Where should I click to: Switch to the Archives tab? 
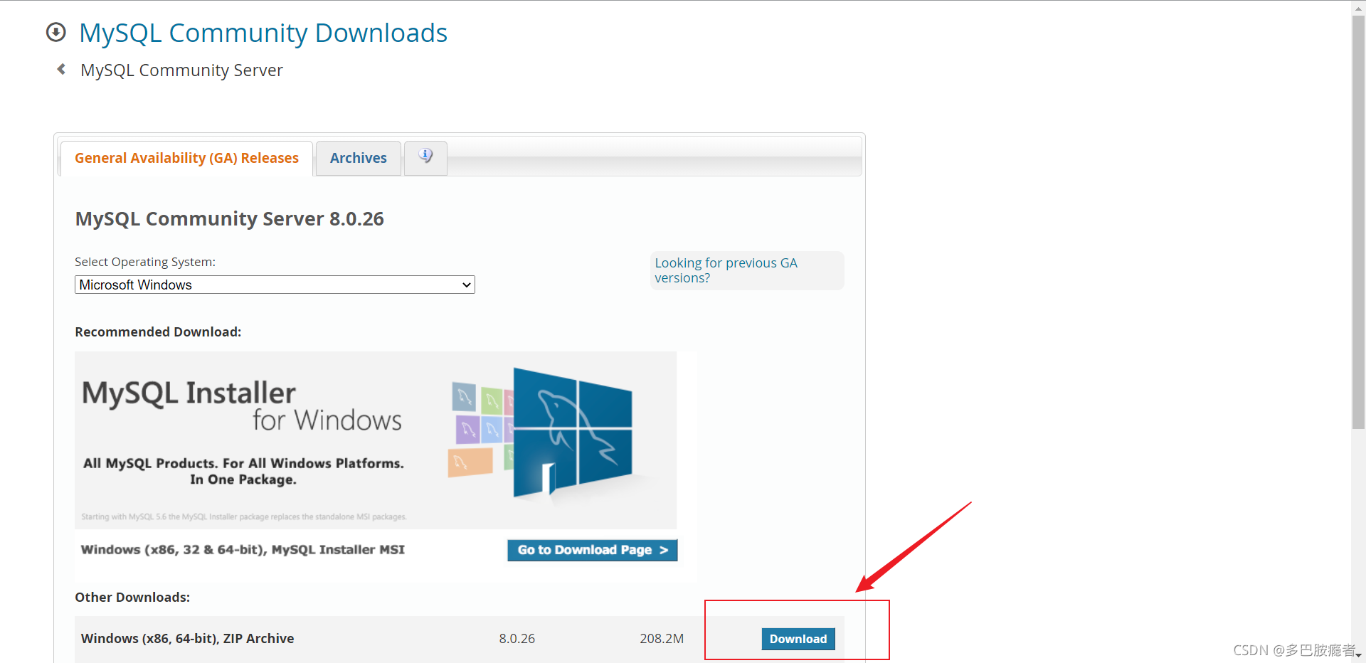coord(359,158)
